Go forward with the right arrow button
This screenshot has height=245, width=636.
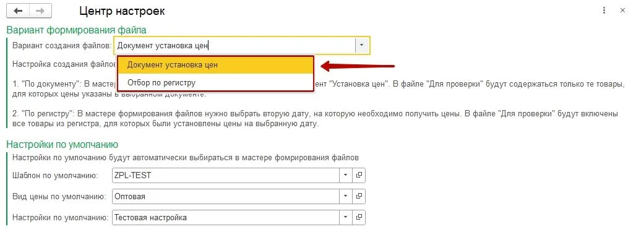click(40, 11)
